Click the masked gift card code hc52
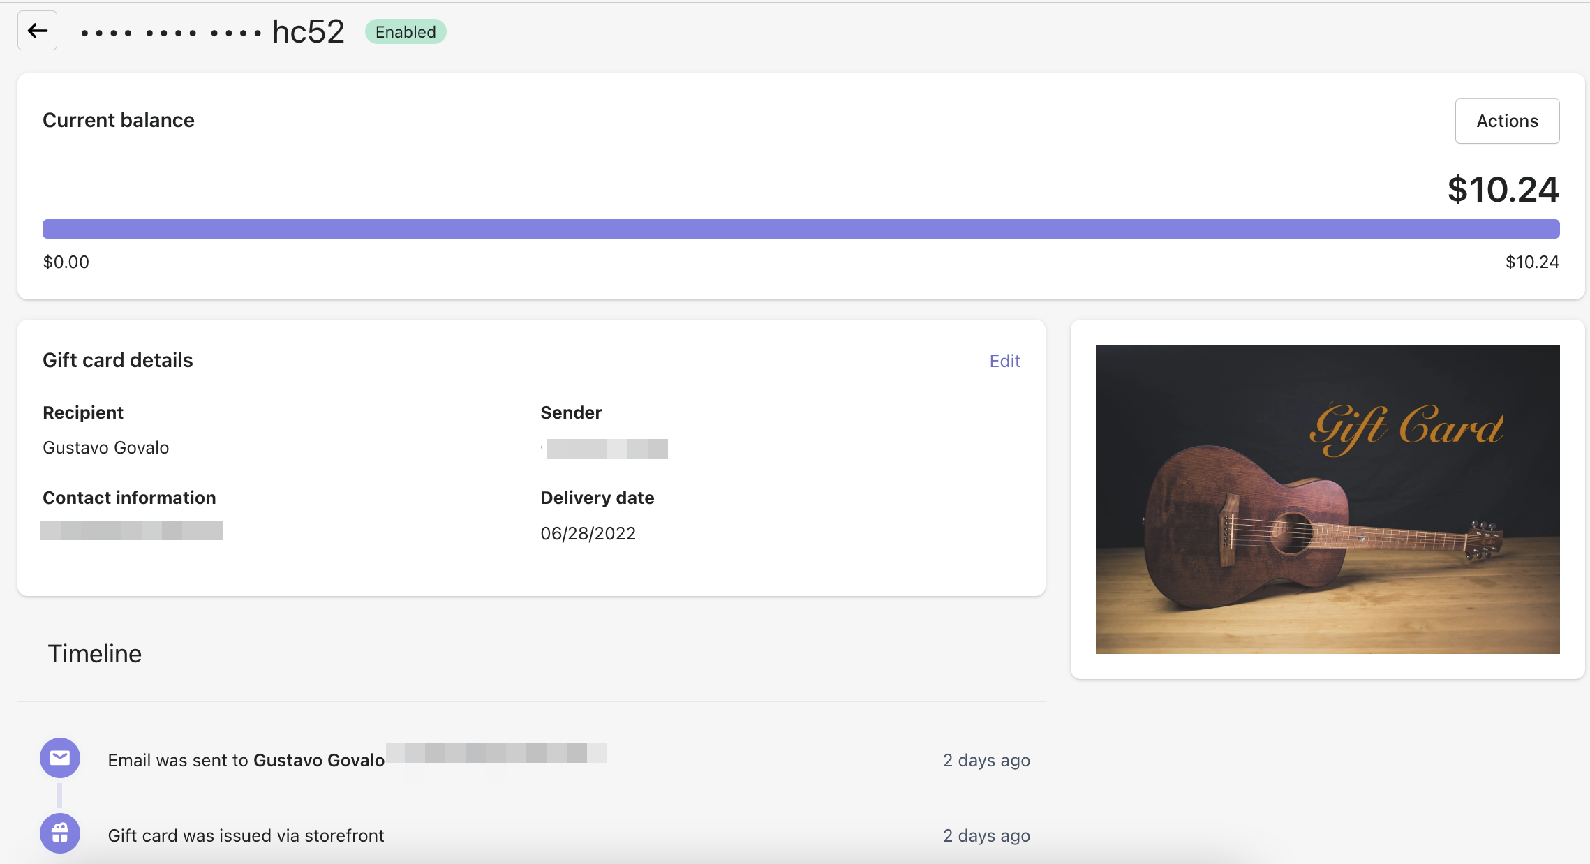The image size is (1590, 864). pyautogui.click(x=213, y=32)
